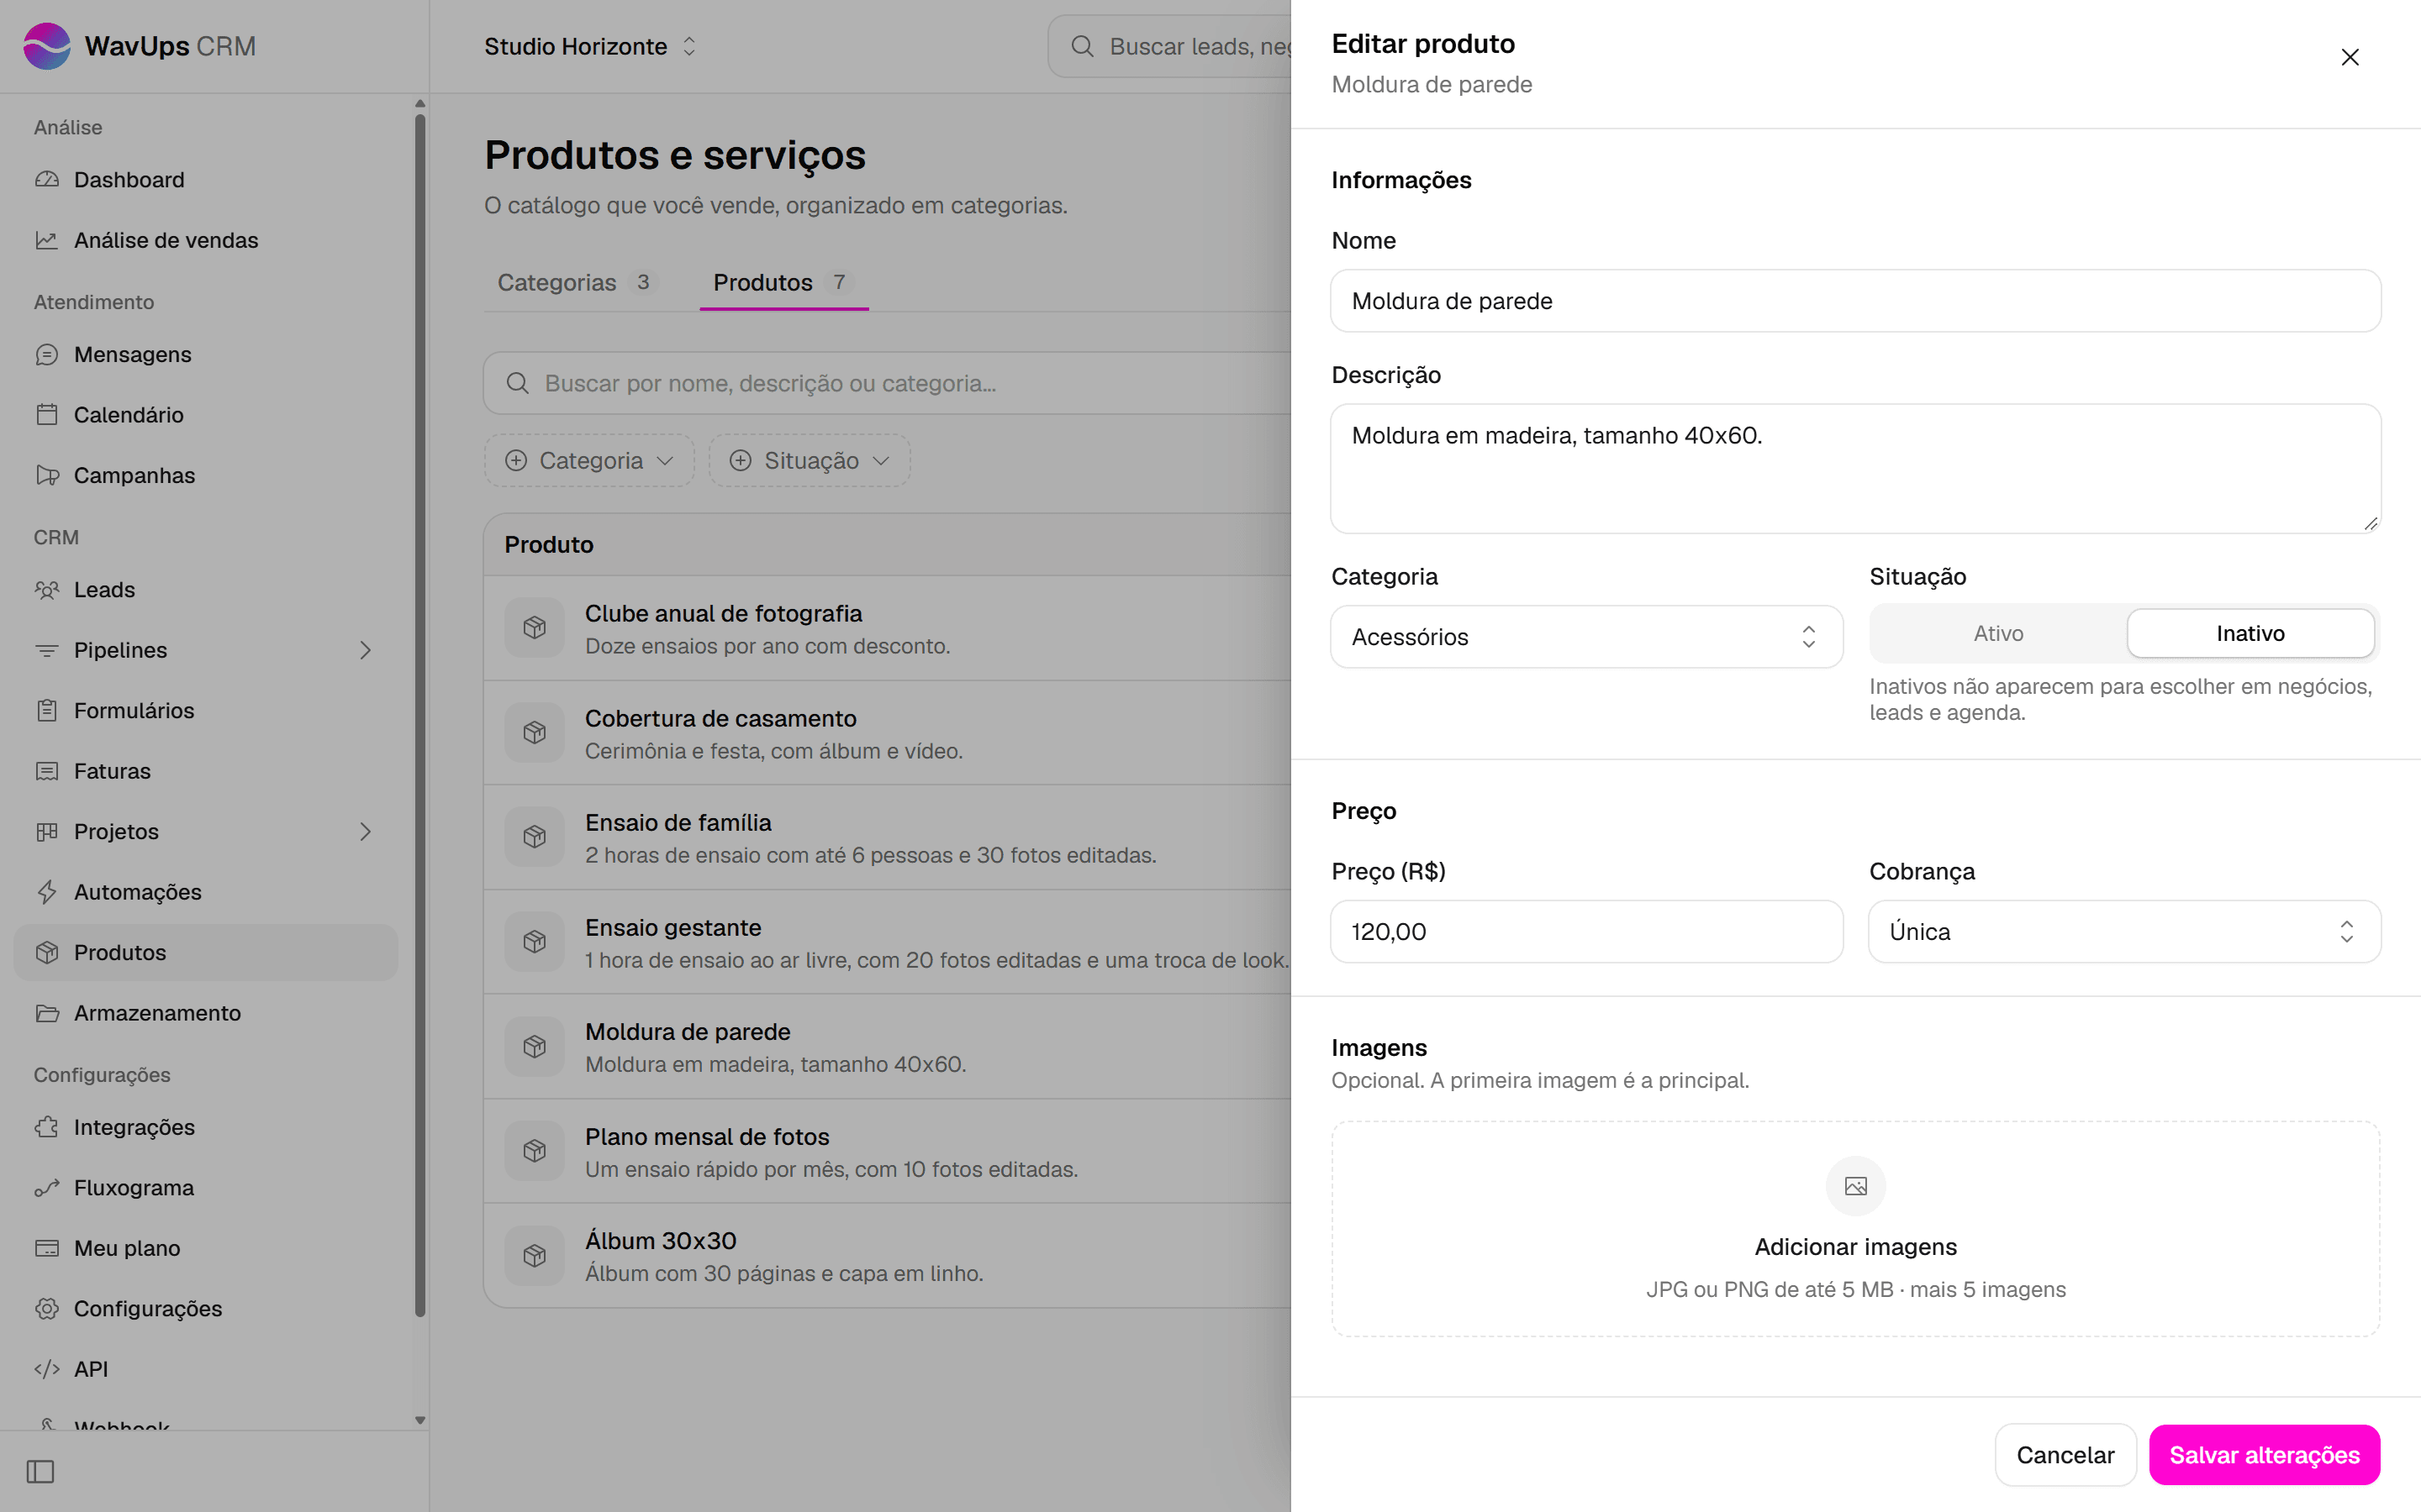
Task: Open Calendário from the sidebar
Action: point(205,415)
